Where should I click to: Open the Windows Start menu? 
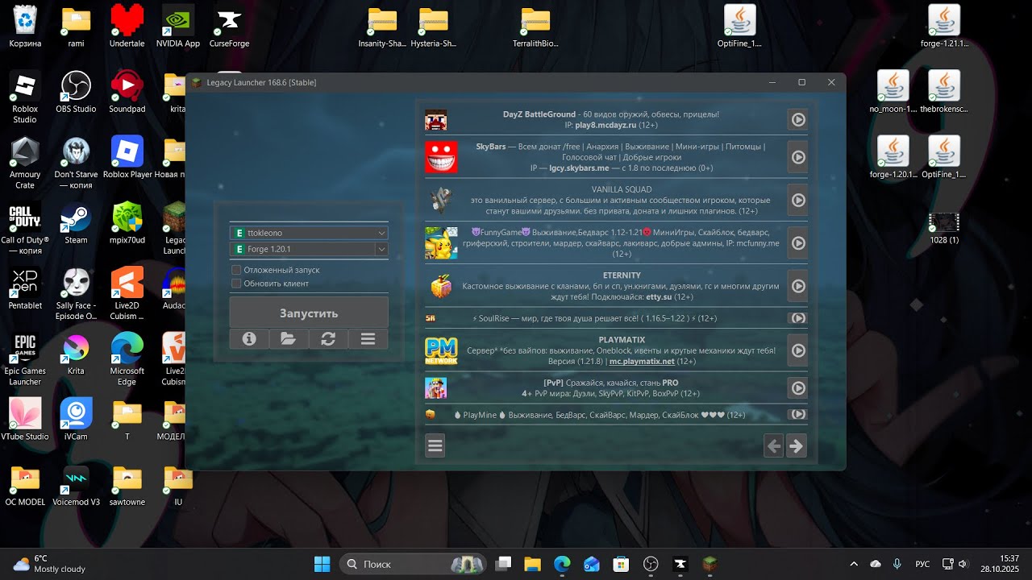tap(322, 564)
